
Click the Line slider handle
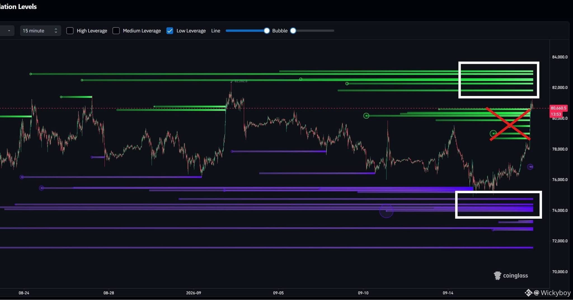pos(267,31)
